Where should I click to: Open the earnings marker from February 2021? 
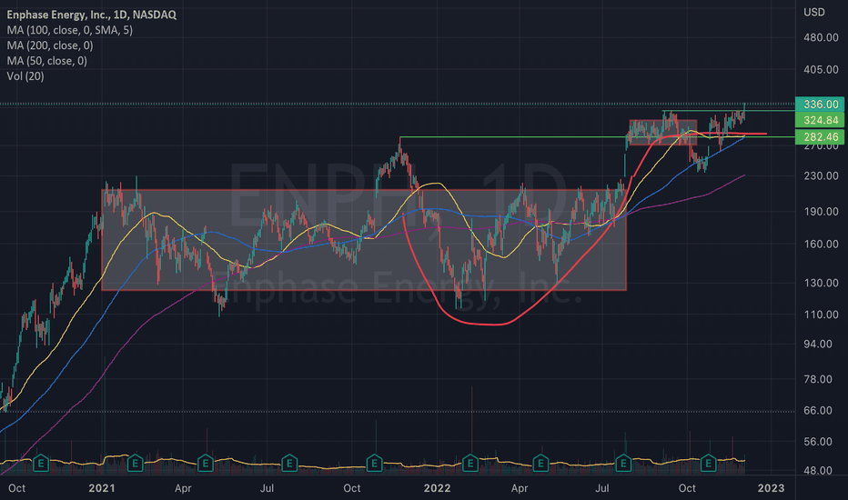(x=135, y=464)
